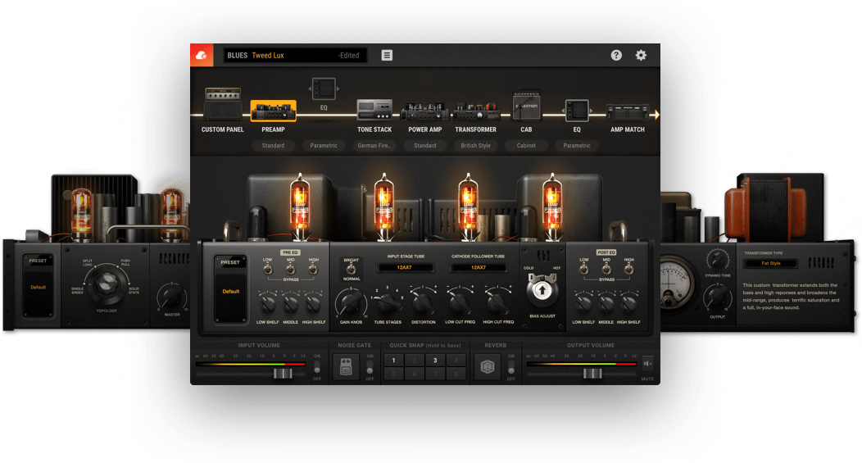This screenshot has height=463, width=862.
Task: Open Parametric dropdown under upper EQ
Action: [324, 146]
